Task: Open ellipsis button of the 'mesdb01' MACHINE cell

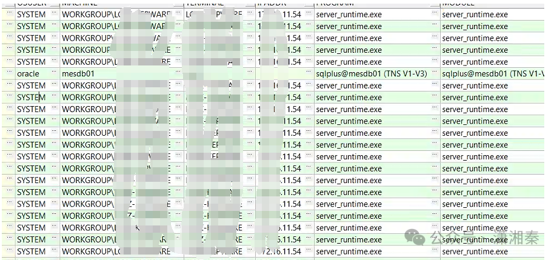Action: click(179, 73)
